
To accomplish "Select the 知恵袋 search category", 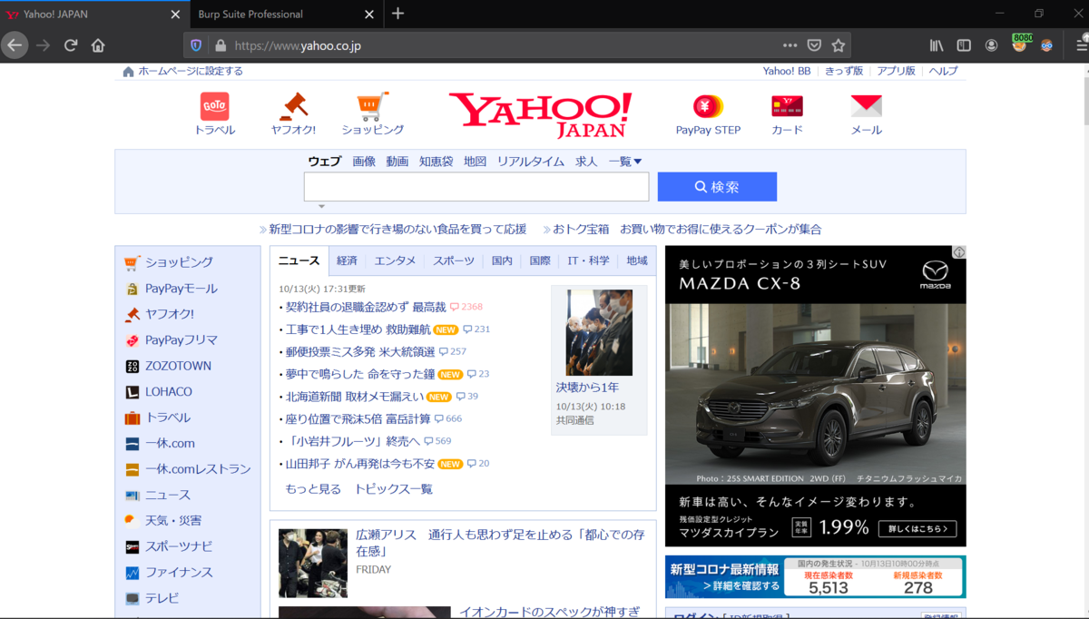I will [436, 162].
